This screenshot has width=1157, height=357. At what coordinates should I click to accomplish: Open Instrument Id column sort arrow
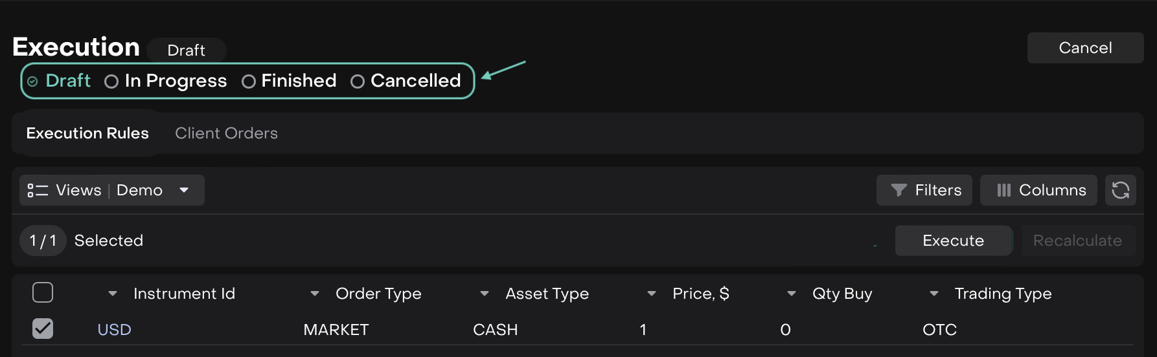pyautogui.click(x=113, y=294)
